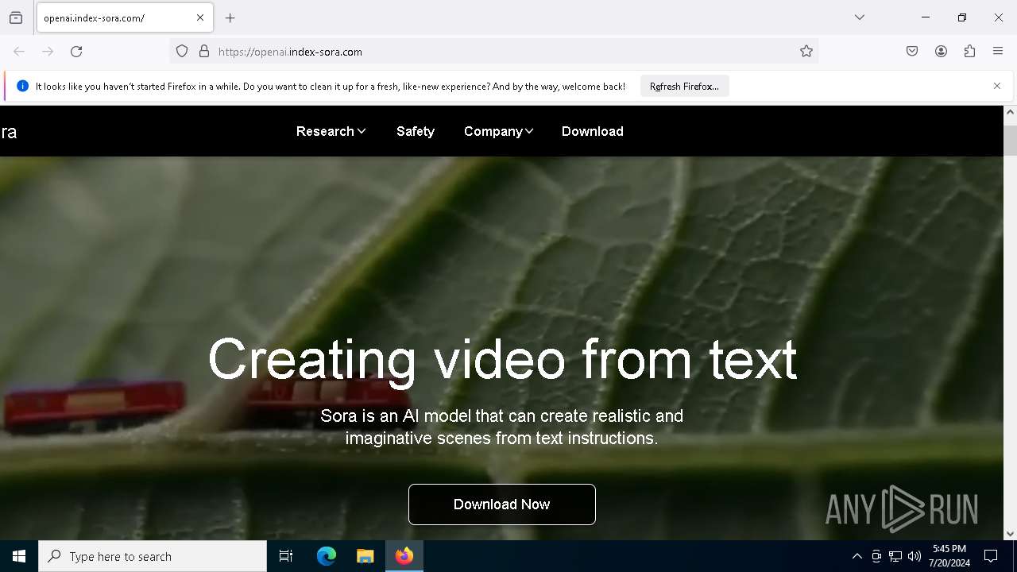Open File Explorer from taskbar
The height and width of the screenshot is (572, 1017).
pyautogui.click(x=365, y=556)
